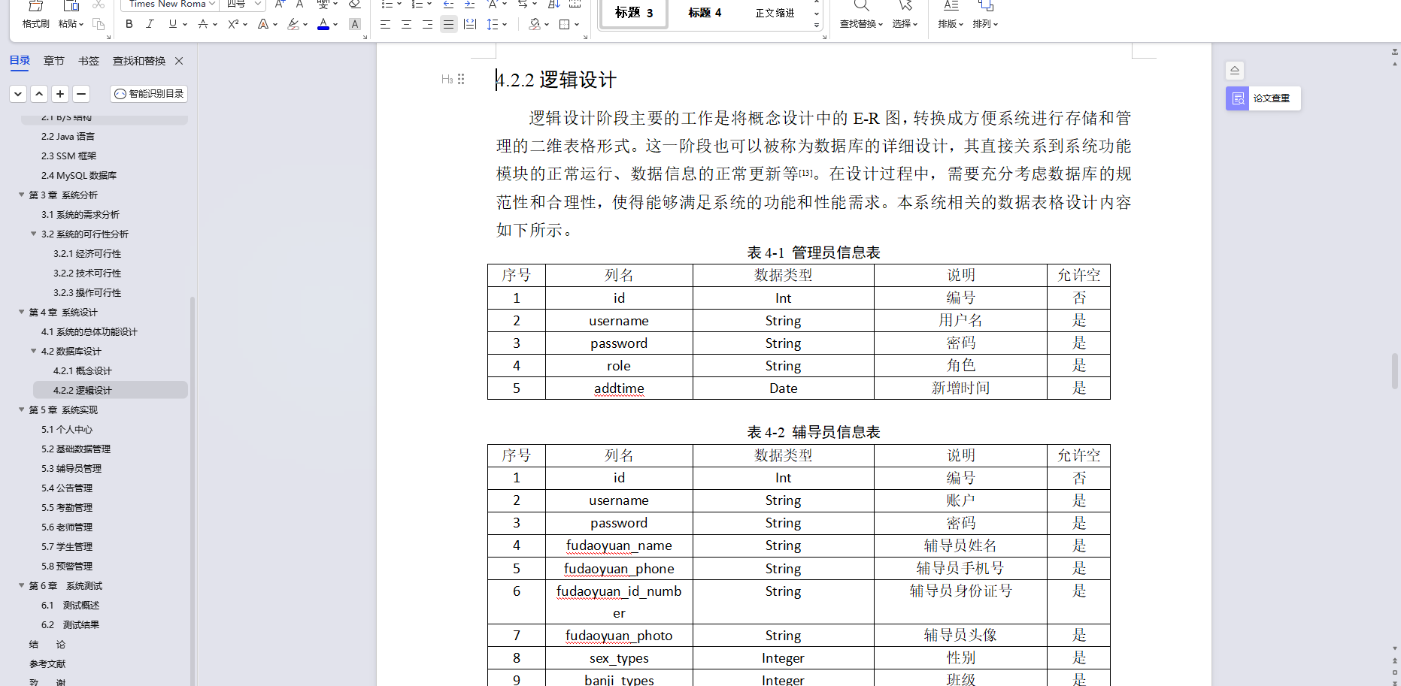
Task: Click the plus button in outline pane
Action: pyautogui.click(x=61, y=94)
